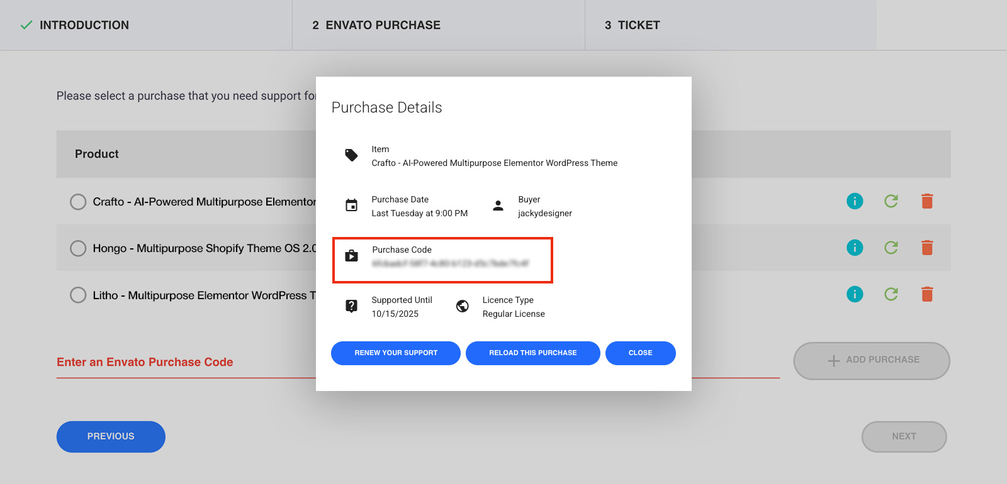Select the Crafto theme radio button

click(77, 201)
